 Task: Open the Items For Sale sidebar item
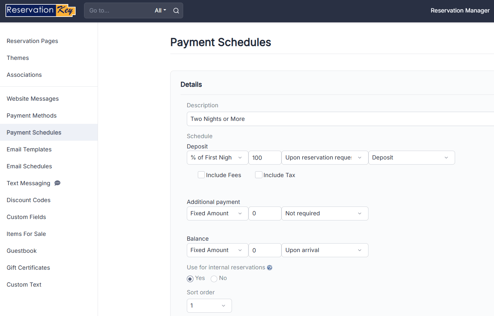(26, 234)
